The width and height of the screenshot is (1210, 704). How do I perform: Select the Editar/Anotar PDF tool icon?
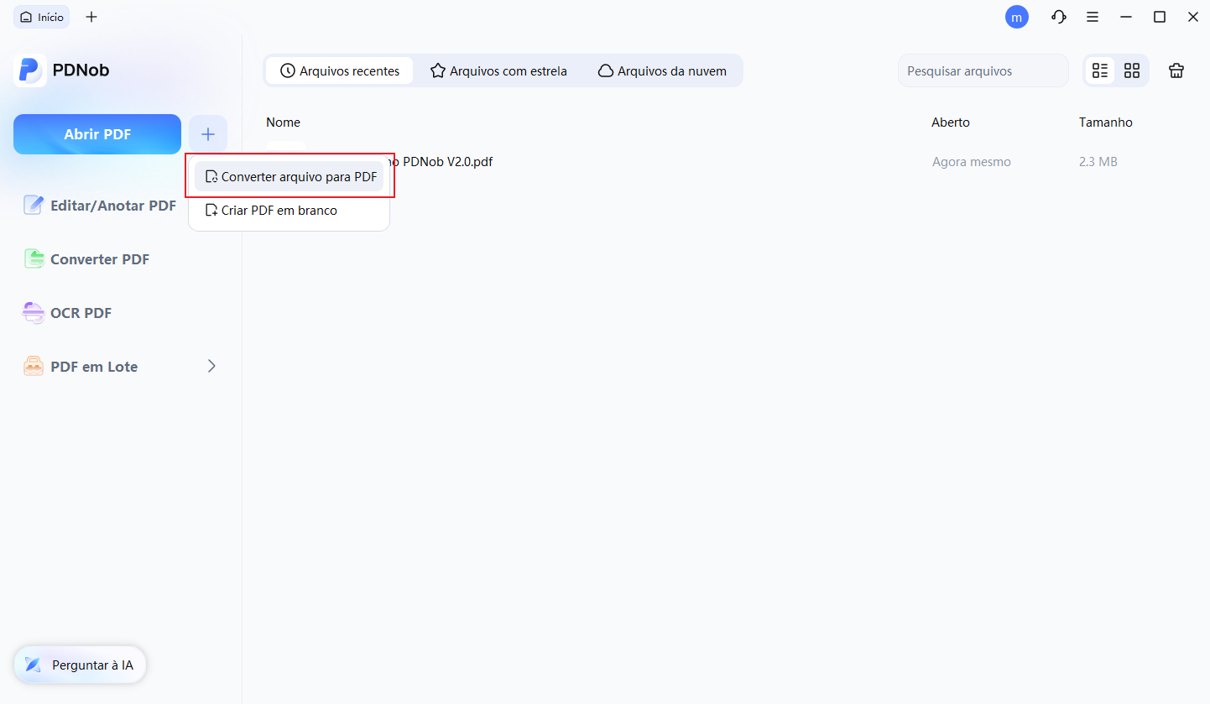[x=34, y=205]
